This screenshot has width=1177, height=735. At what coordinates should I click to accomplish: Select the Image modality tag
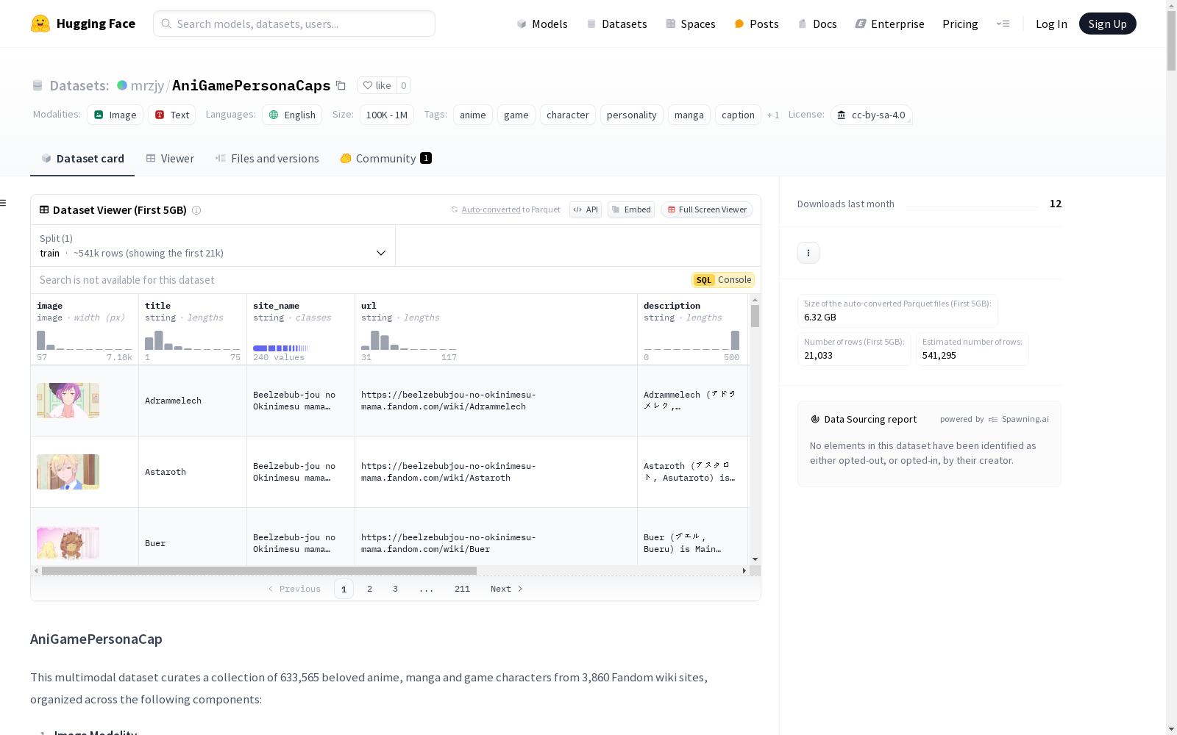point(115,115)
